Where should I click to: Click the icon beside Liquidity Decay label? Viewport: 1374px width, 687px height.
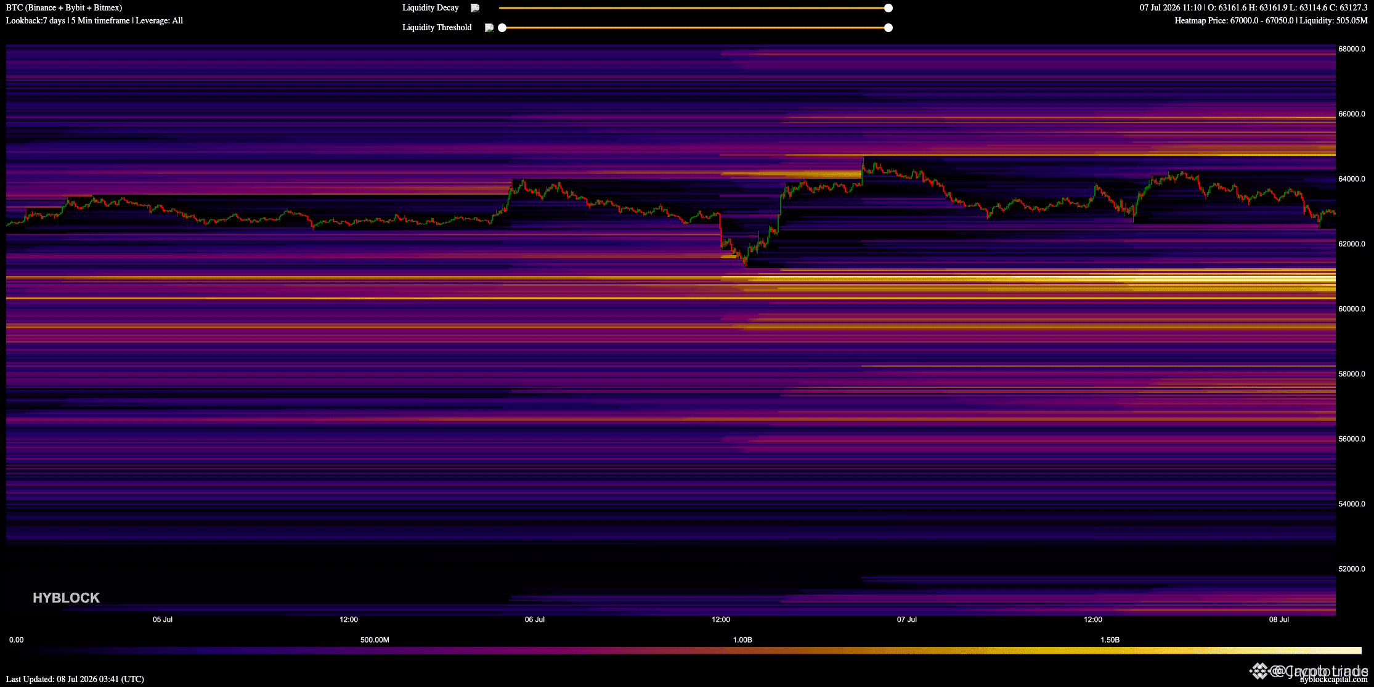point(475,8)
